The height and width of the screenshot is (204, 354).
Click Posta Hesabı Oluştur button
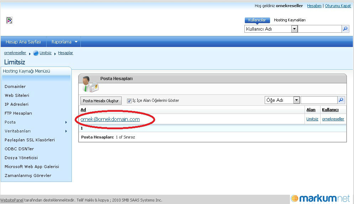(101, 101)
